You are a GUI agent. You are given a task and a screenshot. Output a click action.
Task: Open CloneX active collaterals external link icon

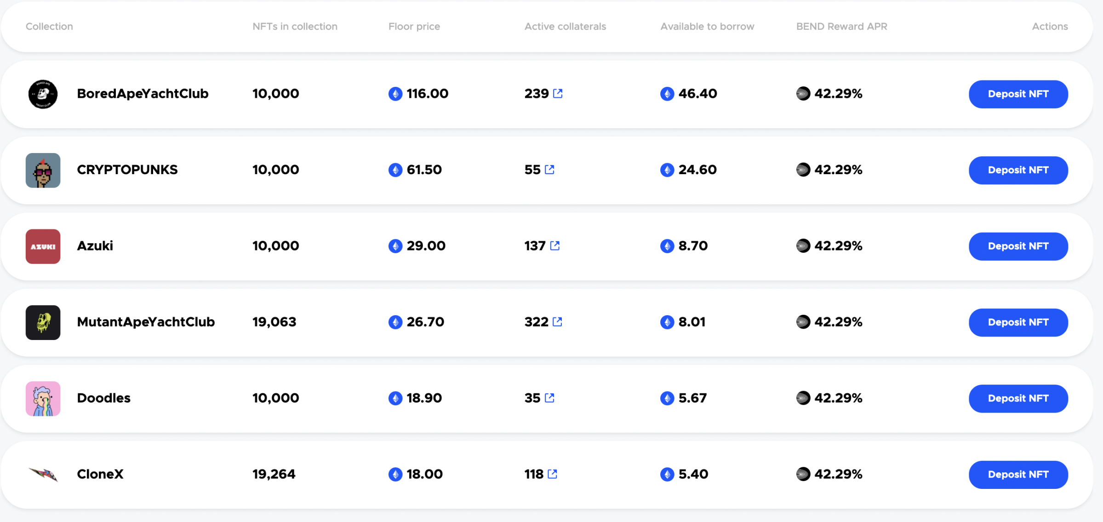click(x=553, y=474)
